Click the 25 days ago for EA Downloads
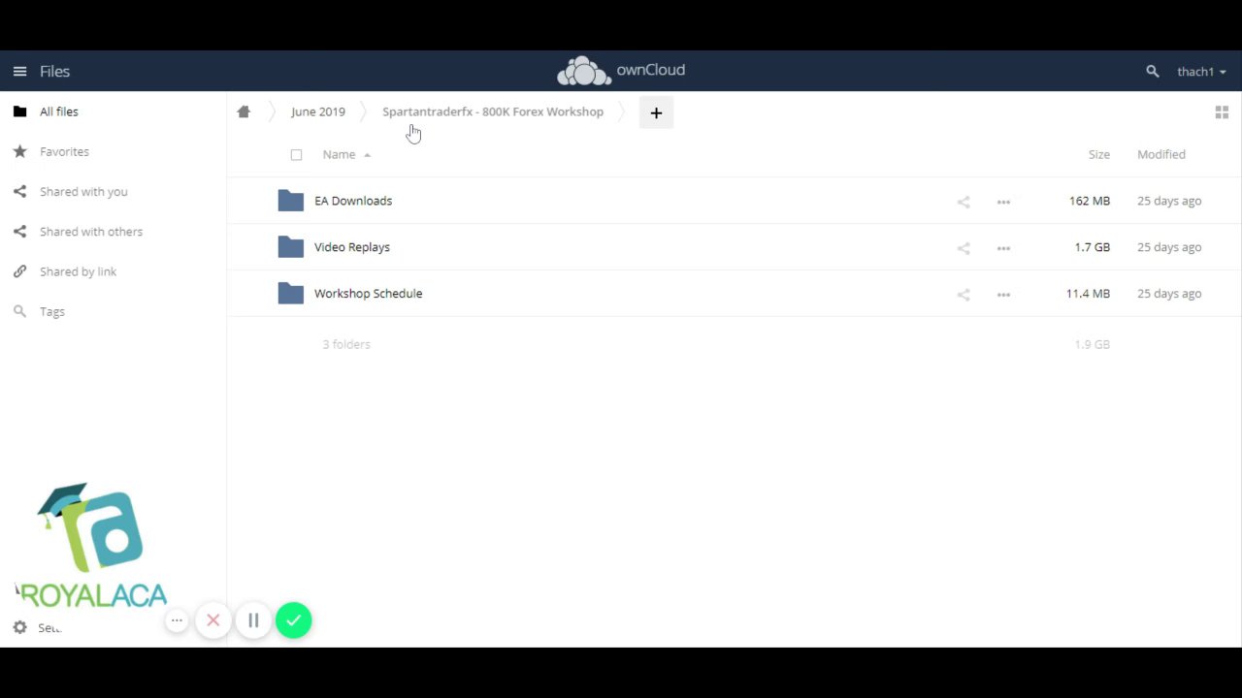Viewport: 1242px width, 698px height. point(1169,201)
